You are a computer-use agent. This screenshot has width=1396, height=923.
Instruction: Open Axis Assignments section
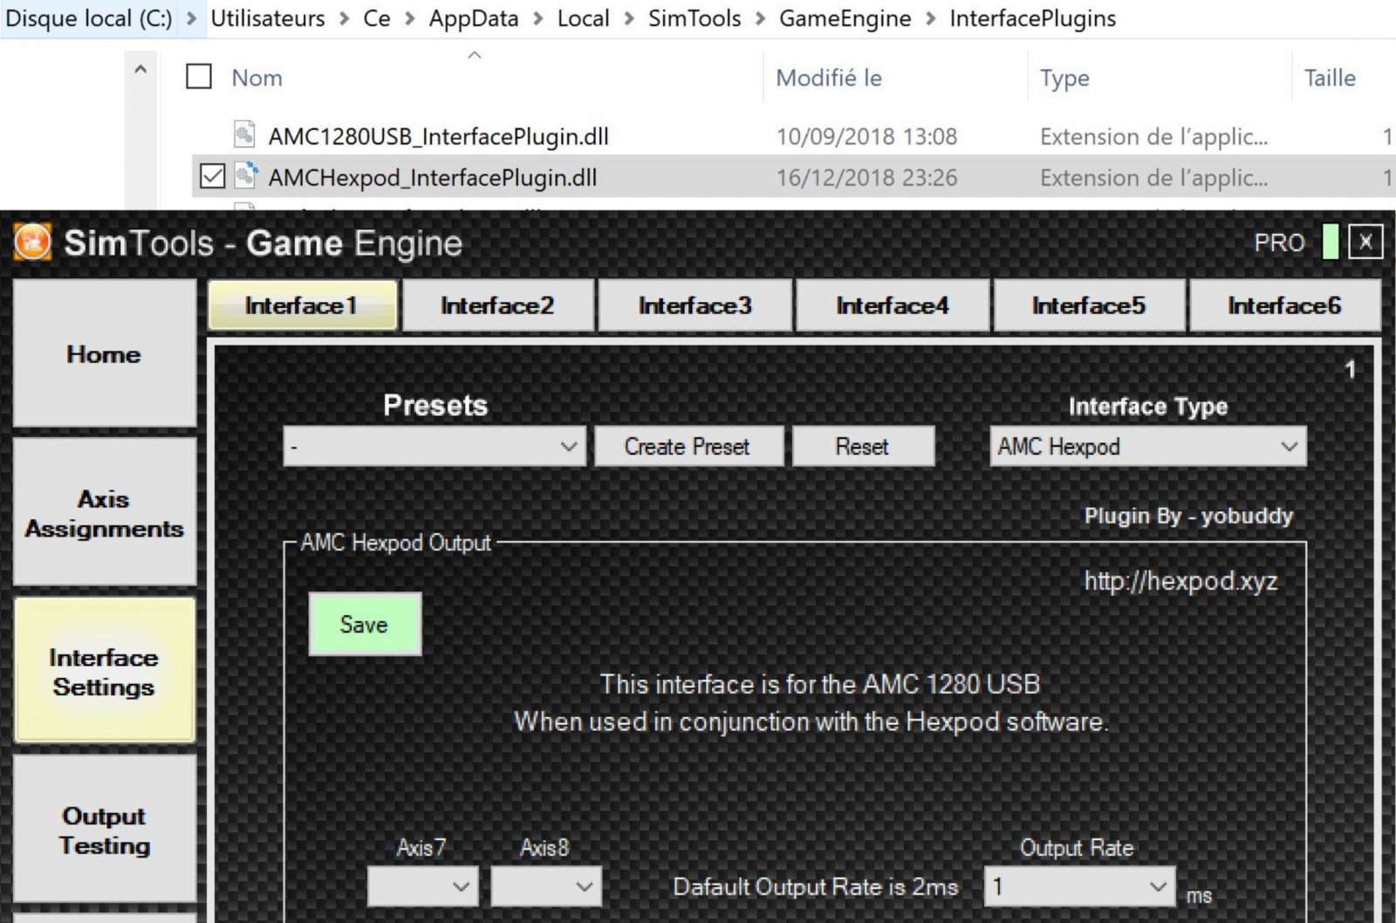point(104,513)
